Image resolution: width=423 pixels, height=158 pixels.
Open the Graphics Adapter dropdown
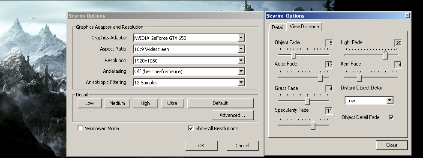[241, 38]
